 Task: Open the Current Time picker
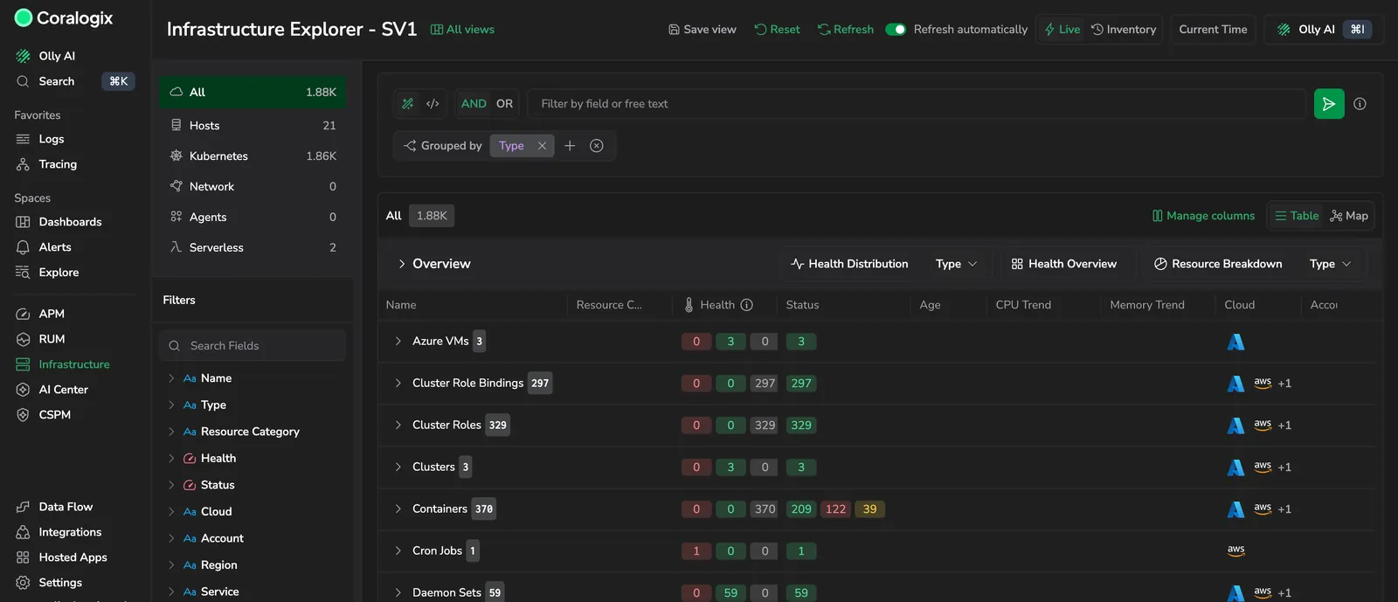click(x=1213, y=30)
